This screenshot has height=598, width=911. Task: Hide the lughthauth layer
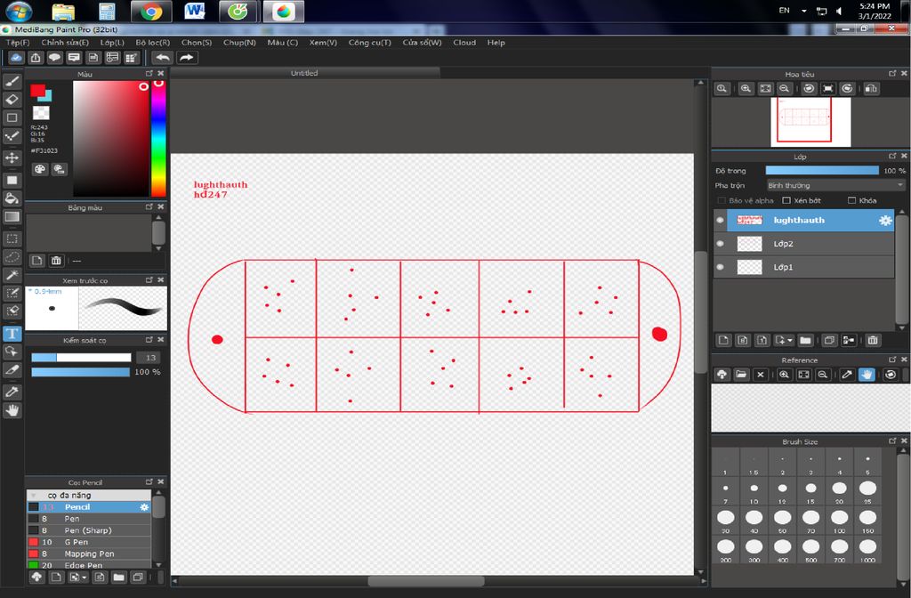tap(721, 221)
